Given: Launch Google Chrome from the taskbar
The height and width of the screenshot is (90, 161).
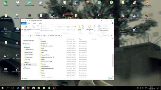Looking at the screenshot, I should pyautogui.click(x=49, y=88).
